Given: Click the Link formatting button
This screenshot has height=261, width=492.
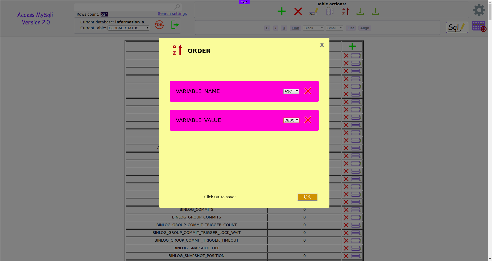Looking at the screenshot, I should pos(295,28).
